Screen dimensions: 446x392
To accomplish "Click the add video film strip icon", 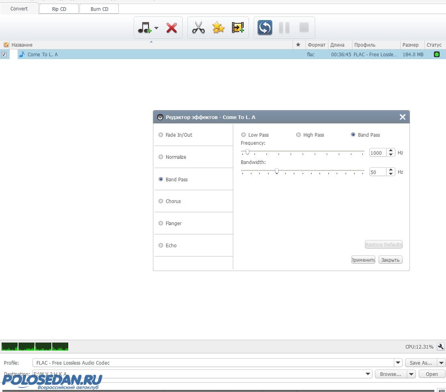I will 238,28.
